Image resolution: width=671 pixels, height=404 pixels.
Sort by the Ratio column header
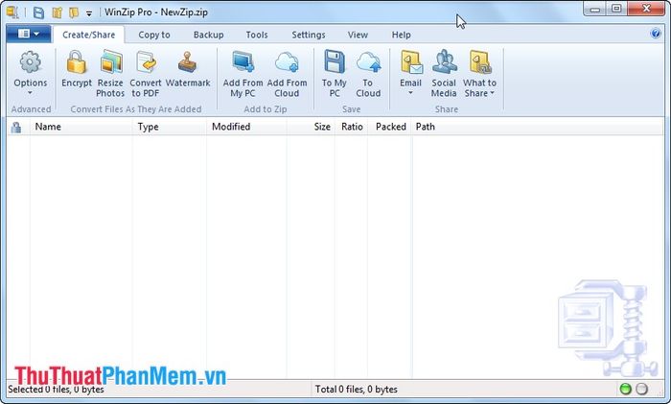pyautogui.click(x=351, y=127)
